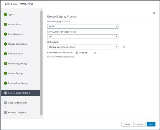
Task: Open the Default Display Protocol dropdown
Action: pos(83,26)
